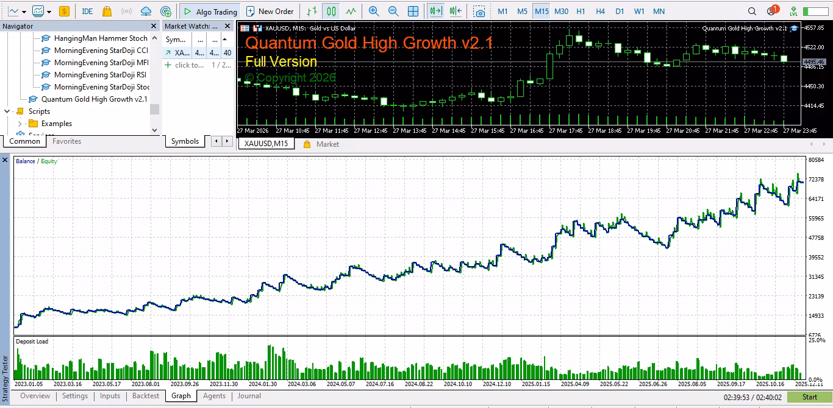Image resolution: width=833 pixels, height=408 pixels.
Task: Expand the profiles dropdown arrow
Action: [49, 12]
